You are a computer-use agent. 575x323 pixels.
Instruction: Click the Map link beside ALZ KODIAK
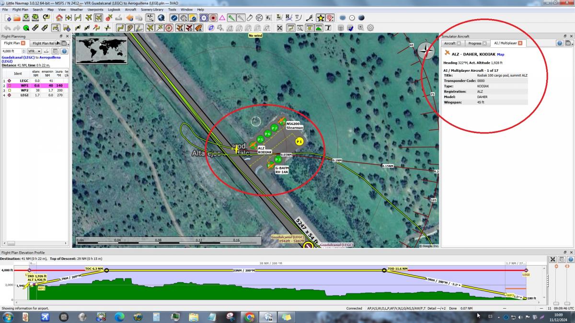tap(500, 55)
